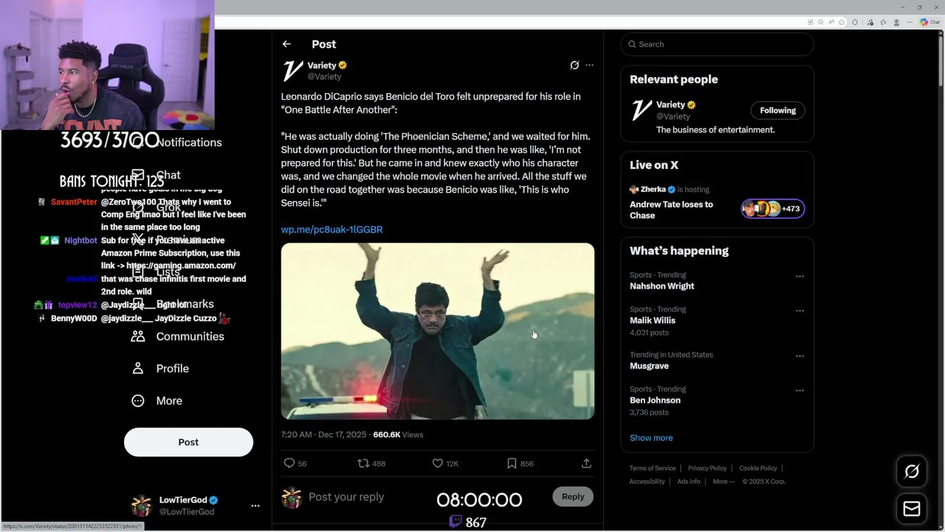Screen dimensions: 945x532
Task: Open Notifications in the sidebar
Action: pyautogui.click(x=176, y=142)
